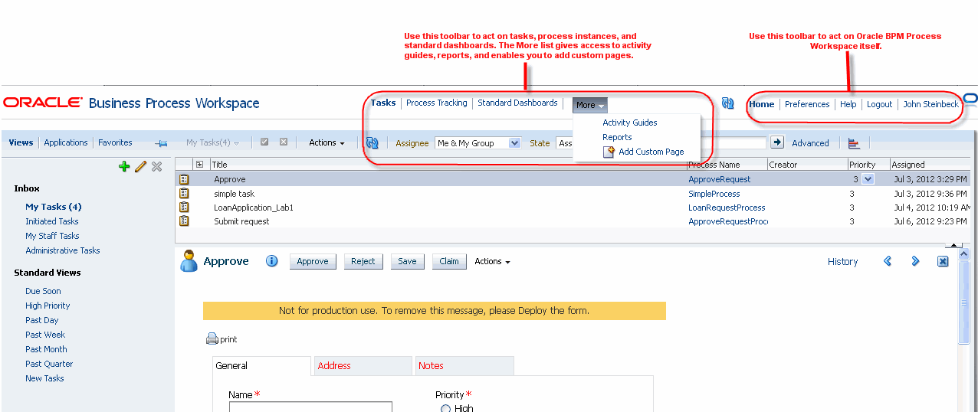Click the bar chart icon after Advanced
Viewport: 978px width, 412px height.
(854, 143)
